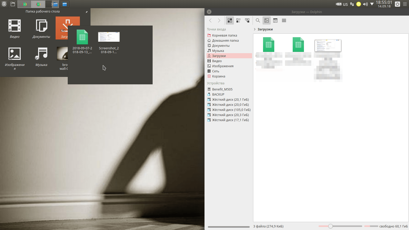This screenshot has width=409, height=230.
Task: Select Домашняя папка in the sidebar
Action: (x=225, y=41)
